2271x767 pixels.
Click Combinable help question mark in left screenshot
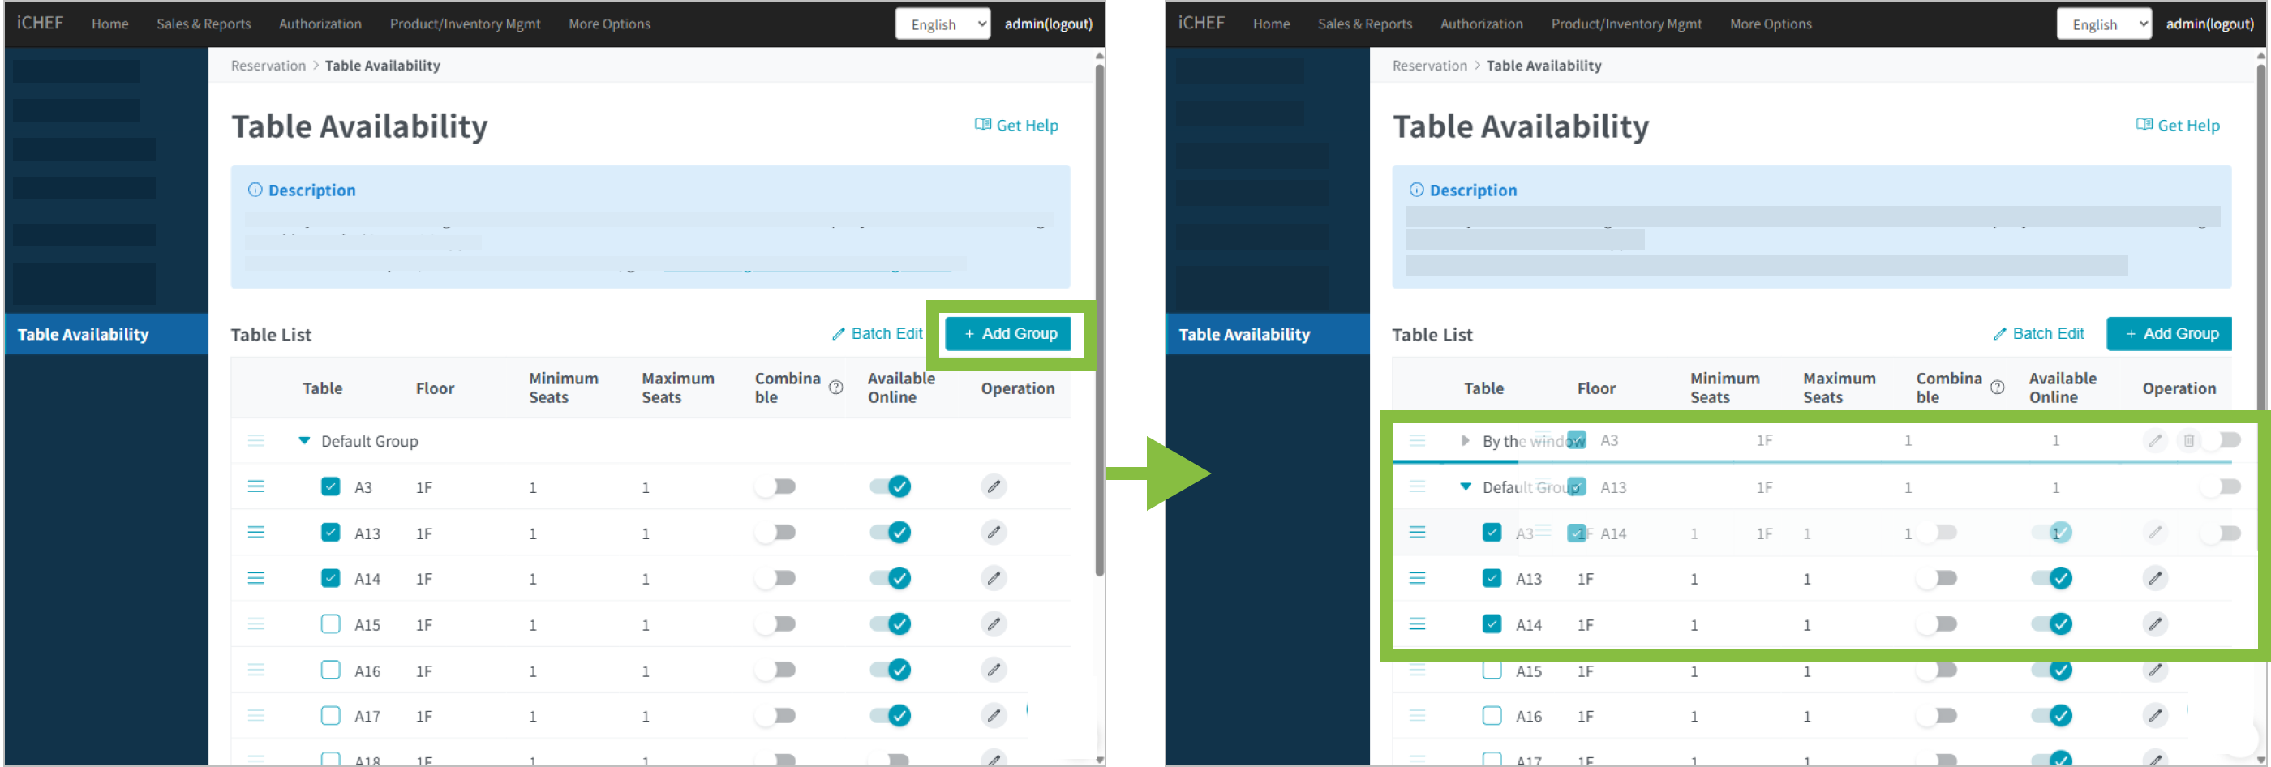point(835,388)
